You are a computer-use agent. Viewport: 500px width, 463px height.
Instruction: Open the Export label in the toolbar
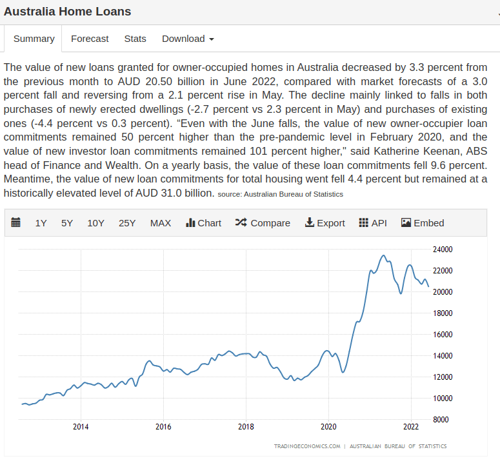[331, 223]
